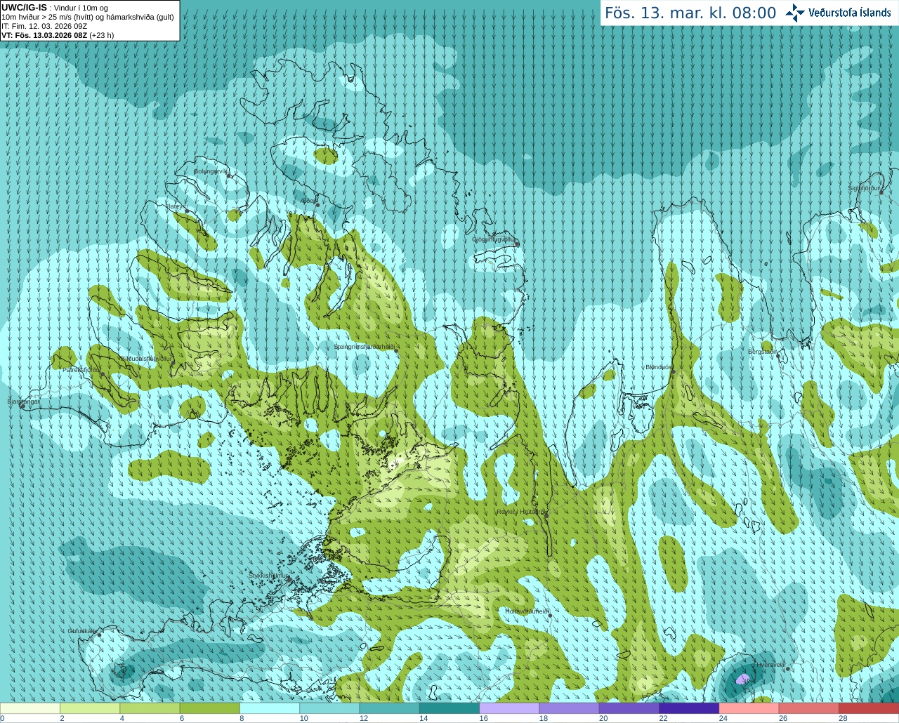Click the 26–28 m/s salmon red legend swatch
The image size is (899, 723).
point(809,708)
